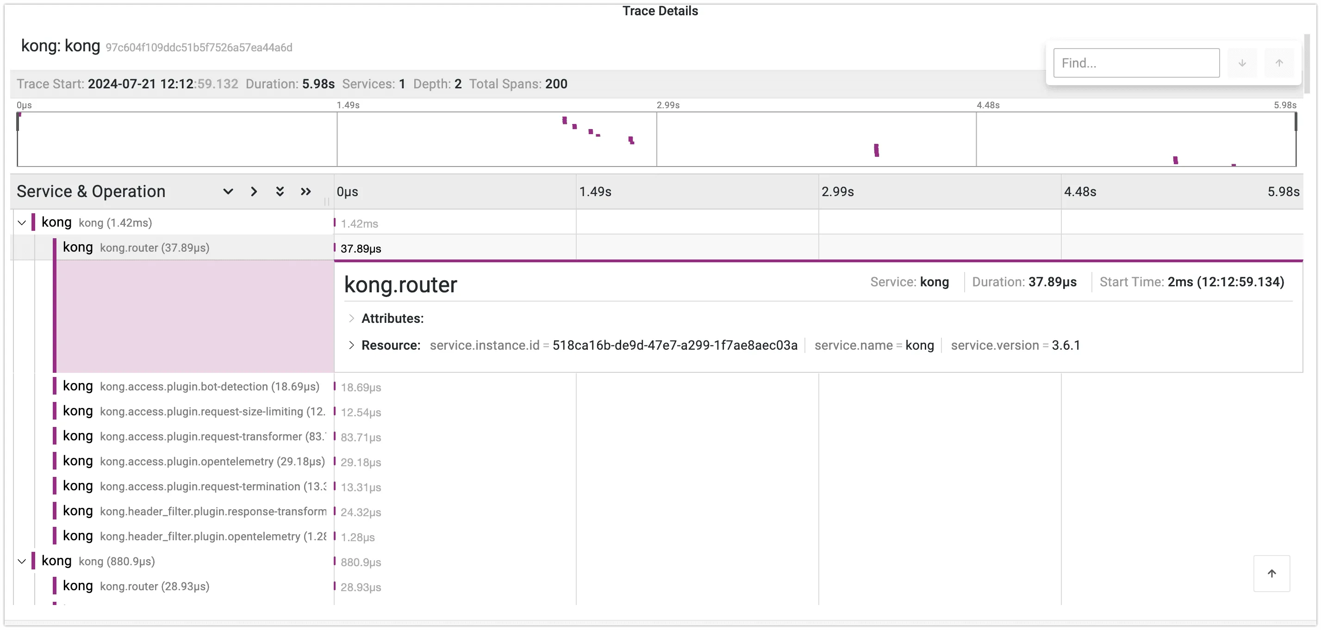Click the Find search box
This screenshot has height=630, width=1321.
pyautogui.click(x=1136, y=62)
